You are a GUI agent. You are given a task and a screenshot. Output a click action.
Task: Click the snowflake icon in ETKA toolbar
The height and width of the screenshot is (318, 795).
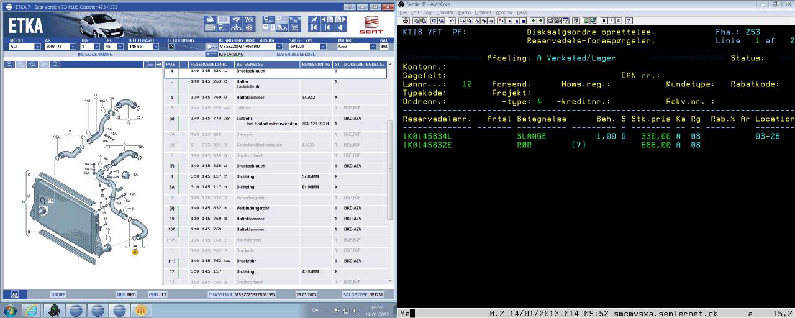[249, 27]
